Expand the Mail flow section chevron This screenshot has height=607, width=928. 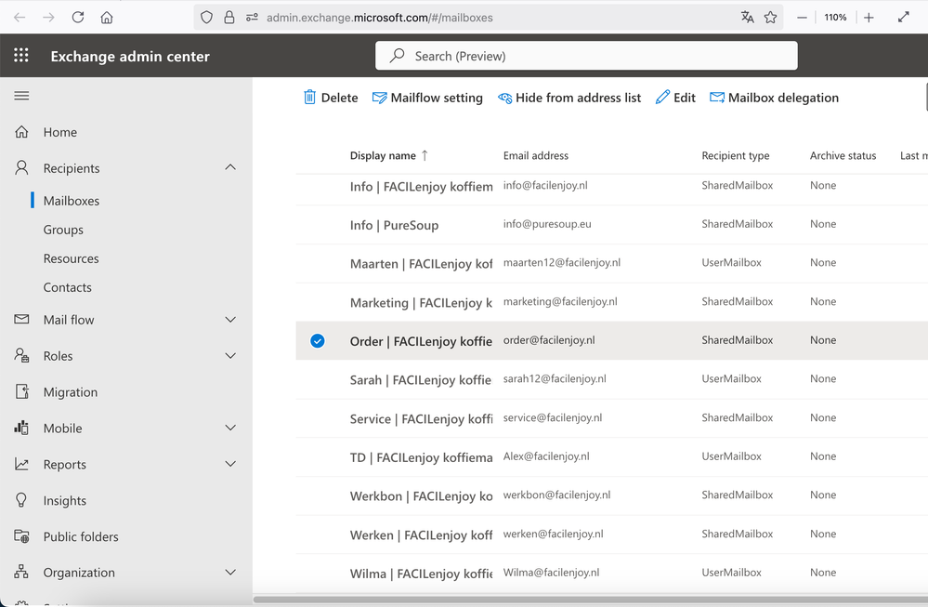(x=230, y=319)
